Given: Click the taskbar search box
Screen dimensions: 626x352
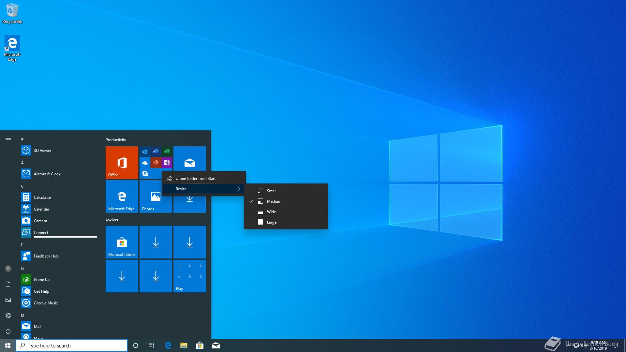Looking at the screenshot, I should [72, 345].
